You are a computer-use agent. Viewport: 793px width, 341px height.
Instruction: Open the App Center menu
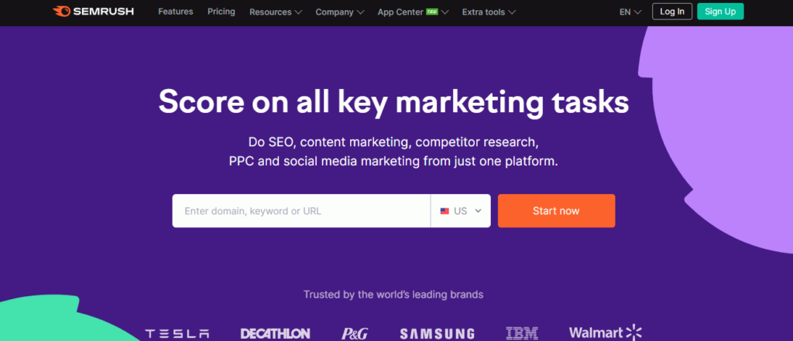tap(413, 12)
